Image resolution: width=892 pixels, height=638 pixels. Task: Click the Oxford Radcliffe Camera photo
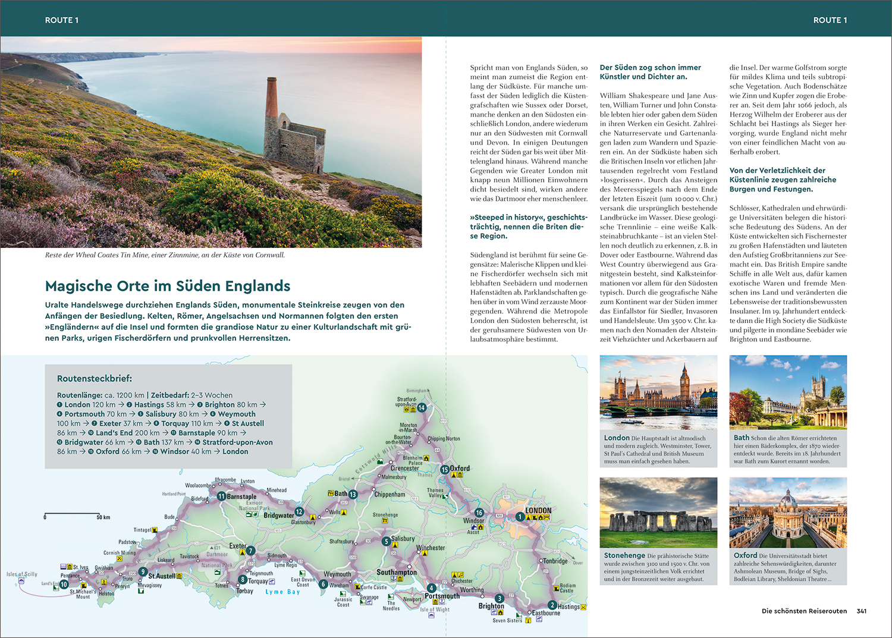click(x=788, y=513)
